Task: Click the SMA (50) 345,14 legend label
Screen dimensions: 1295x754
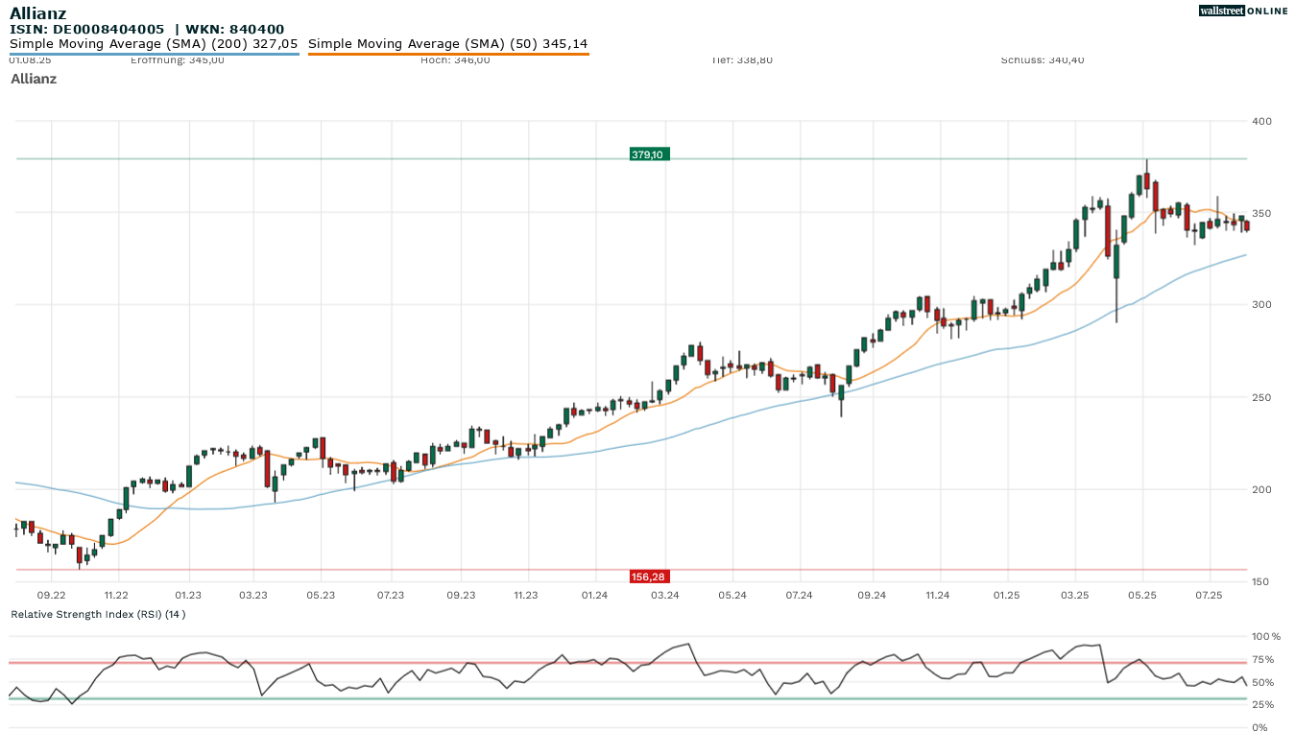Action: pyautogui.click(x=448, y=43)
